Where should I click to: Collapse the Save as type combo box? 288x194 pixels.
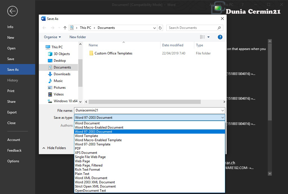223,118
